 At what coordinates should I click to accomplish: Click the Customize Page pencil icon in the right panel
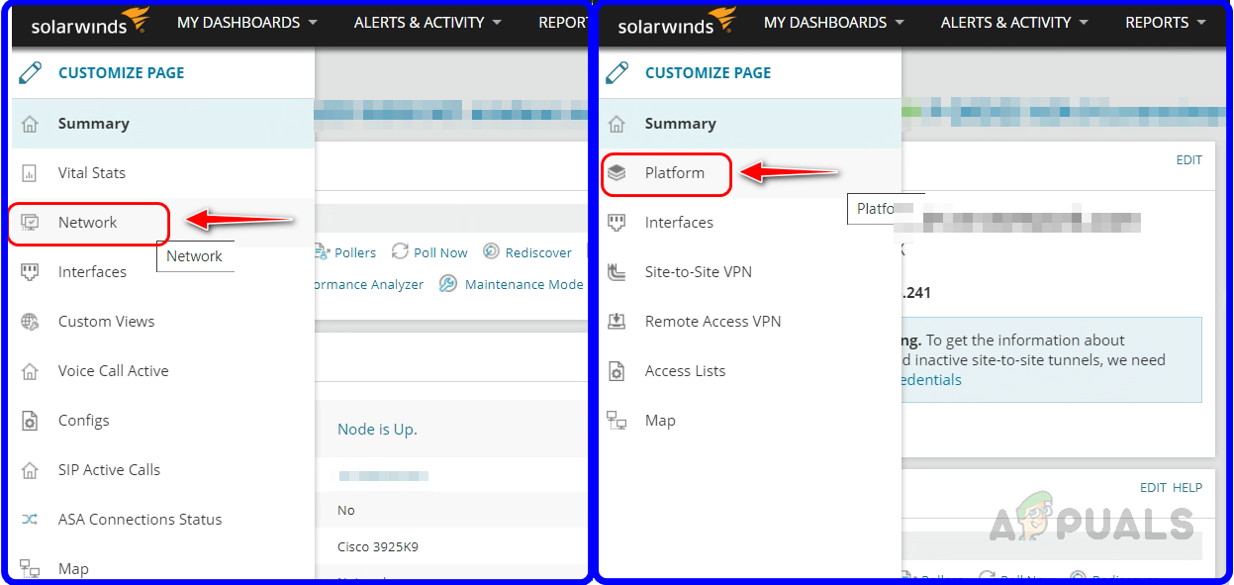click(x=617, y=72)
